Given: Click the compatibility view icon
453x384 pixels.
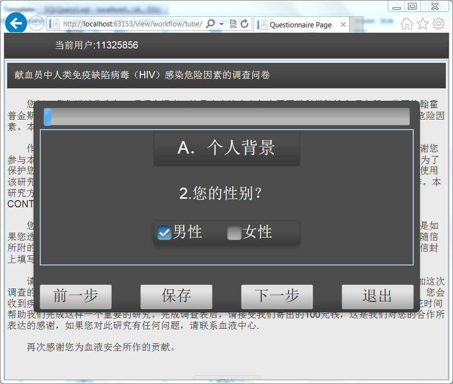Looking at the screenshot, I should point(233,24).
